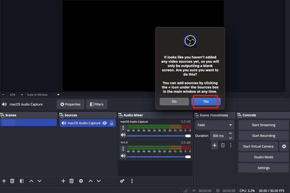This screenshot has width=290, height=193.
Task: Remove selected source with trash icon
Action: 72,181
